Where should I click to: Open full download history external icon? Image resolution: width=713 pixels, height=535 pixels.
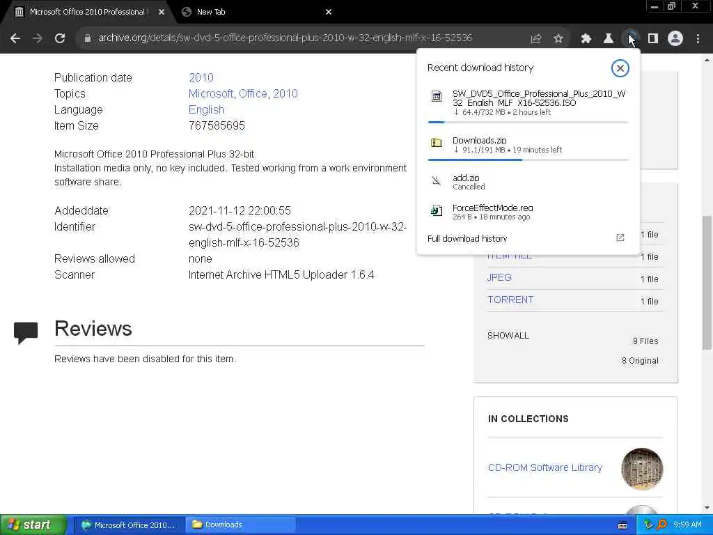(x=620, y=238)
